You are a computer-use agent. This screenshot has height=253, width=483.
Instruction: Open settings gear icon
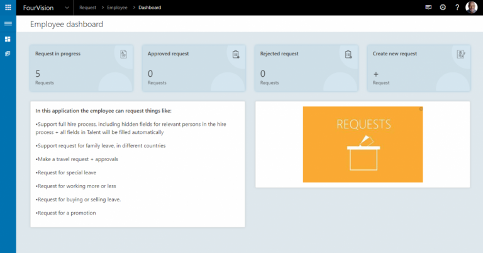click(x=443, y=8)
